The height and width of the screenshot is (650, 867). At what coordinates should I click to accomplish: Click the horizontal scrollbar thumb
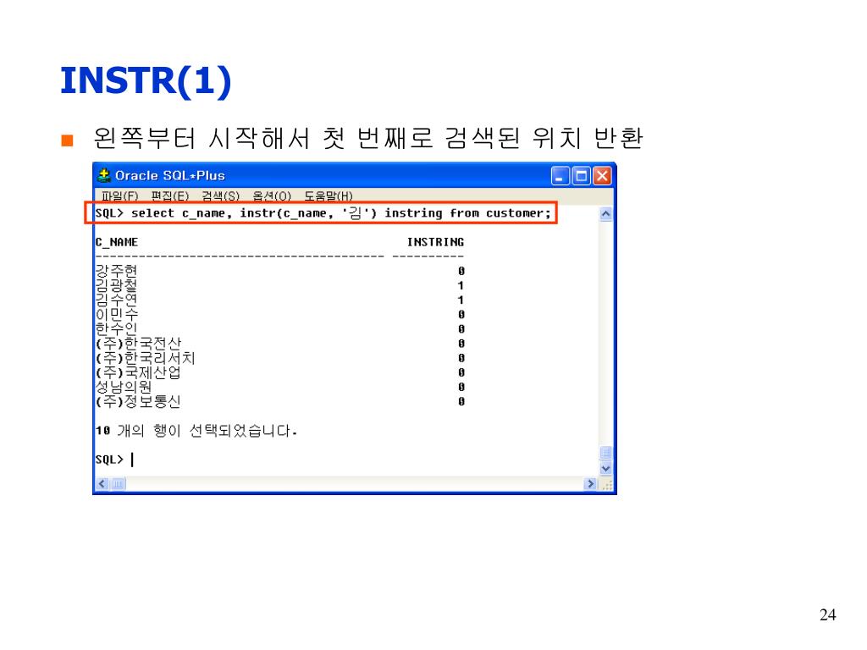click(119, 483)
